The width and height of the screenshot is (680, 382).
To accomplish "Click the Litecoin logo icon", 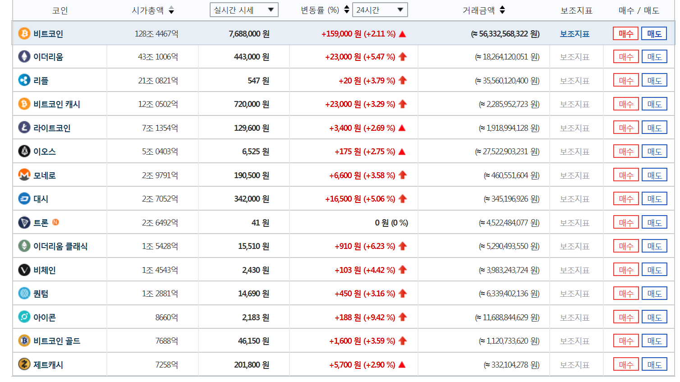I will tap(24, 128).
